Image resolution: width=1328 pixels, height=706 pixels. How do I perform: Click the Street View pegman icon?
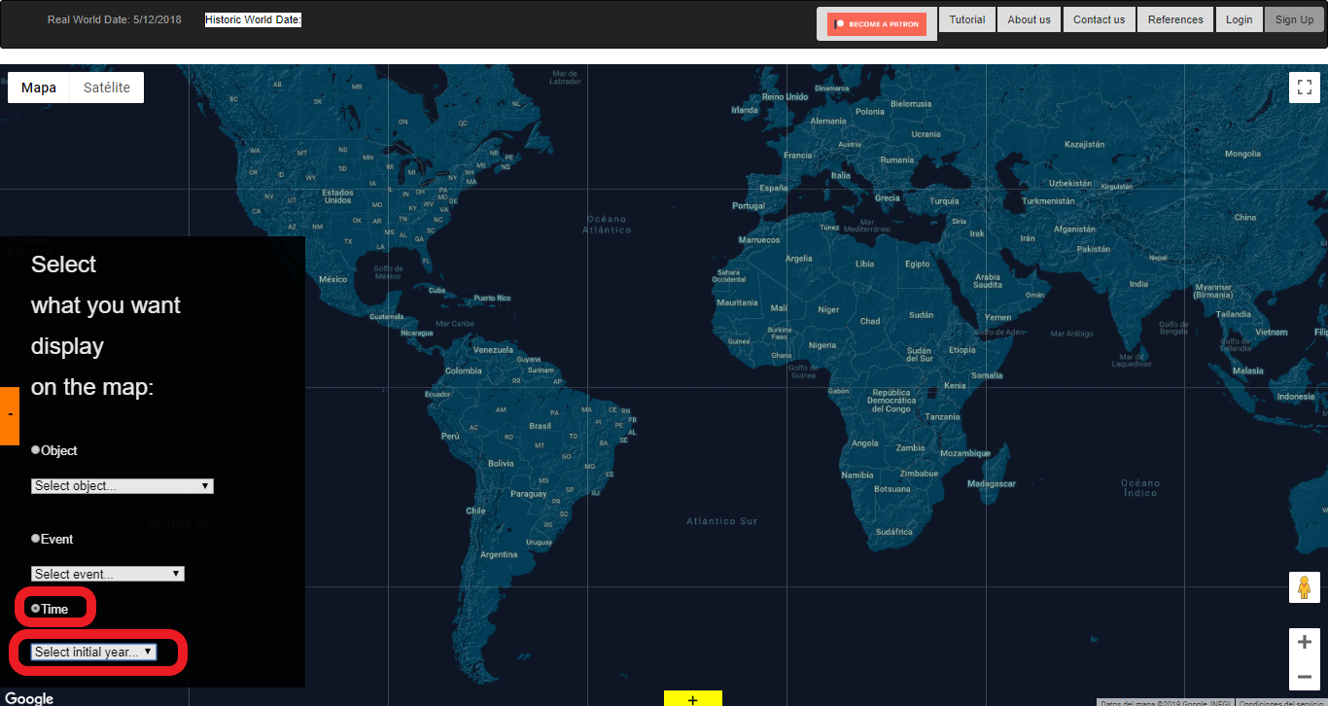pos(1304,587)
